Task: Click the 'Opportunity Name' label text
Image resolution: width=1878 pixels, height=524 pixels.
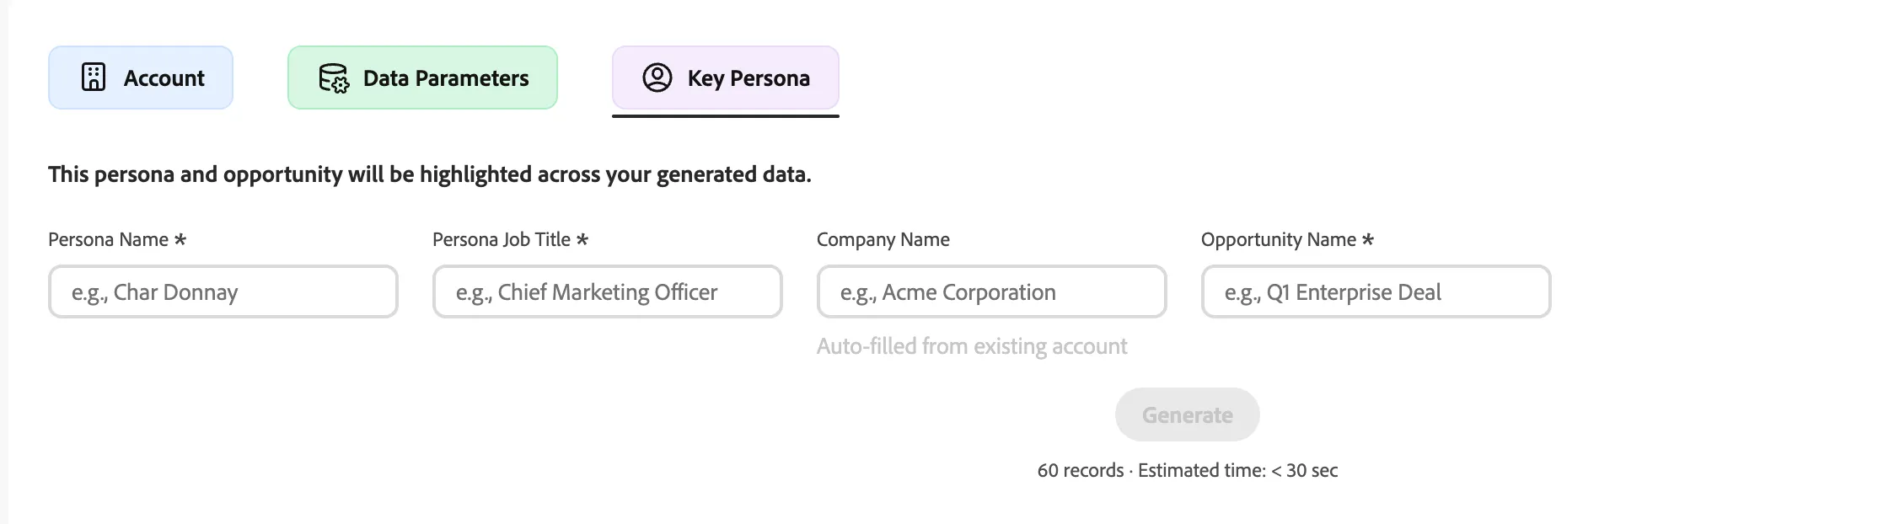Action: click(x=1287, y=239)
